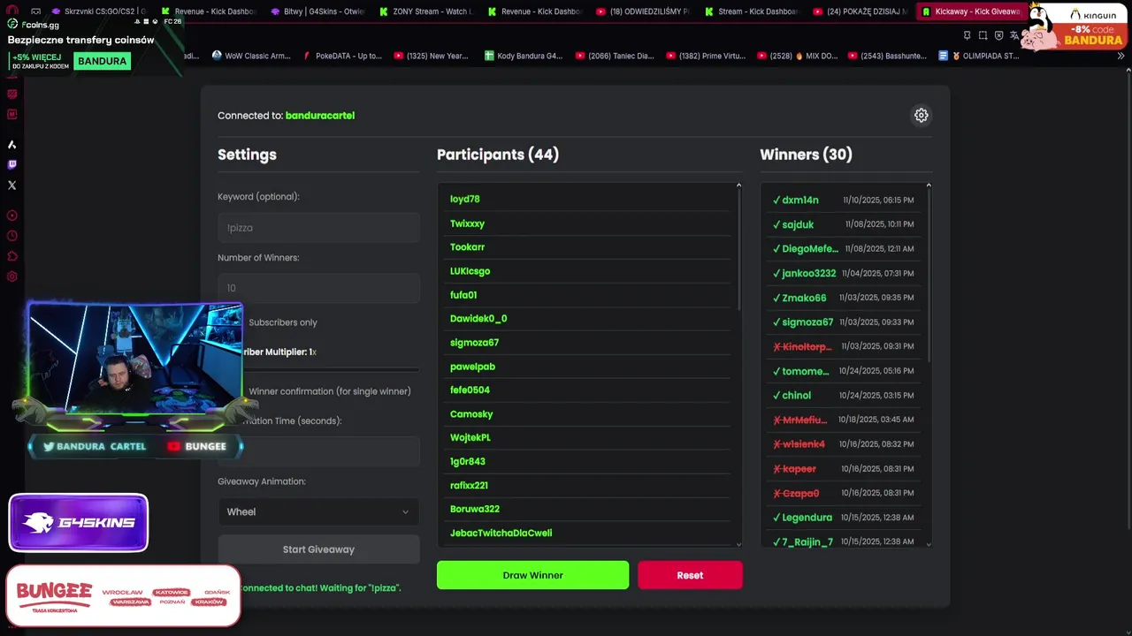Screen dimensions: 1132x636
Task: Switch to Stream - Kick Dashboard tab
Action: (752, 11)
